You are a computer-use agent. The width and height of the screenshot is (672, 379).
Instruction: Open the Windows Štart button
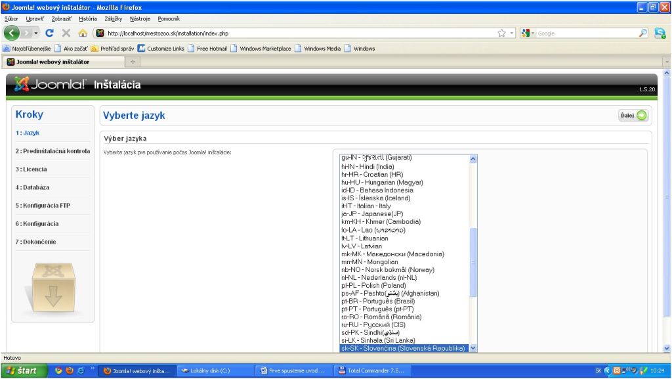click(x=24, y=371)
